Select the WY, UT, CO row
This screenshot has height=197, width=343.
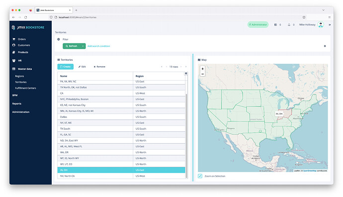coord(121,164)
